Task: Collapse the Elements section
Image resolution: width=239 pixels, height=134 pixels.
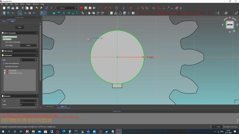Action: pyautogui.click(x=37, y=96)
